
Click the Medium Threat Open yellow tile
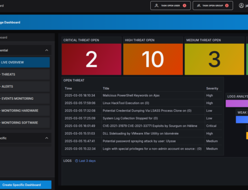coord(214,59)
